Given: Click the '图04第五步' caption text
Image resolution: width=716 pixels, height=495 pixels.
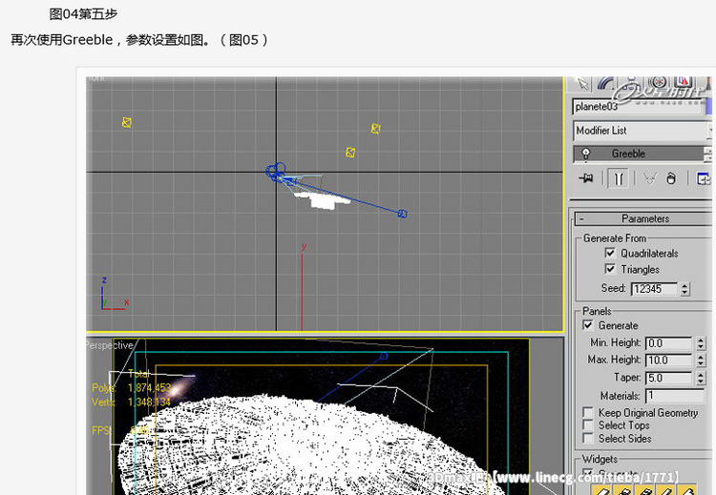Looking at the screenshot, I should point(83,14).
